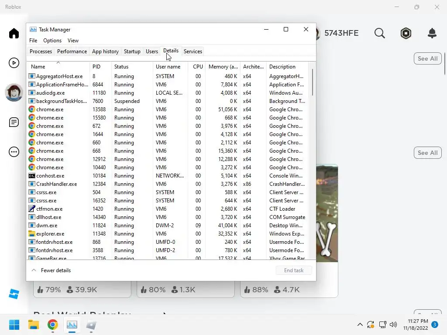This screenshot has width=447, height=335.
Task: Select csrss.exe with PID 504
Action: point(168,192)
